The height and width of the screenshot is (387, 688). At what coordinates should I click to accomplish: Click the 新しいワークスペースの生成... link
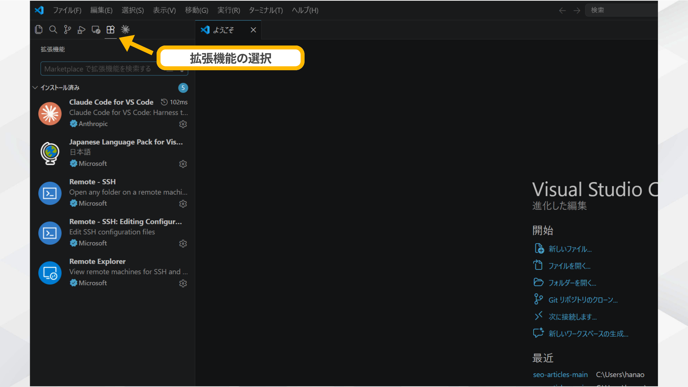point(588,334)
